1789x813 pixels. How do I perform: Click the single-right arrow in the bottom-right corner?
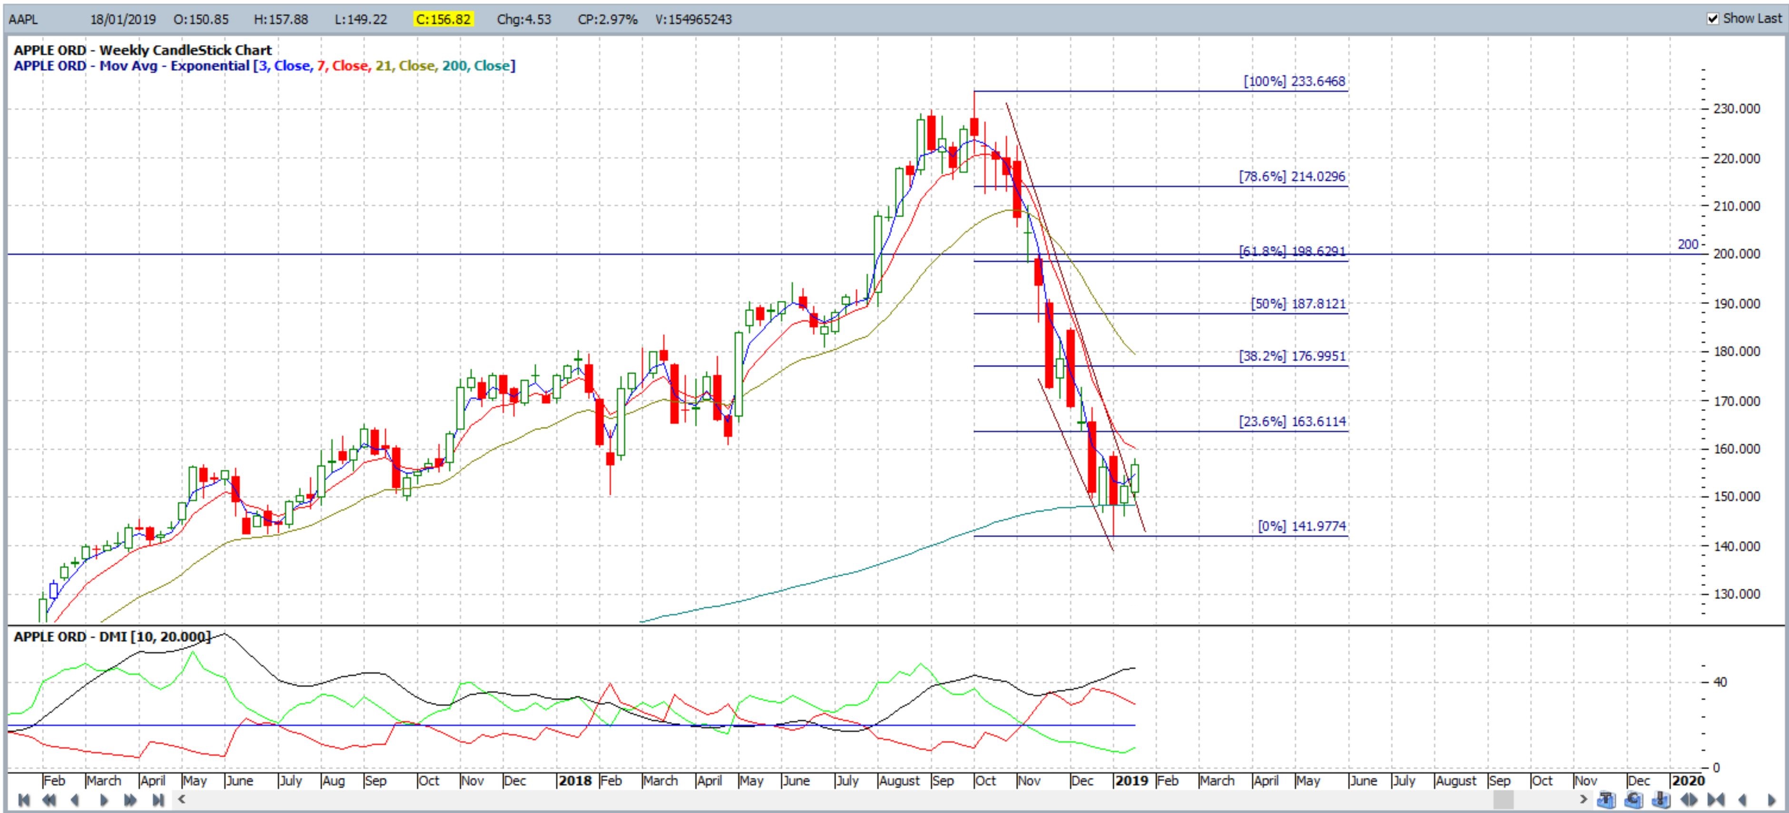pos(1771,800)
